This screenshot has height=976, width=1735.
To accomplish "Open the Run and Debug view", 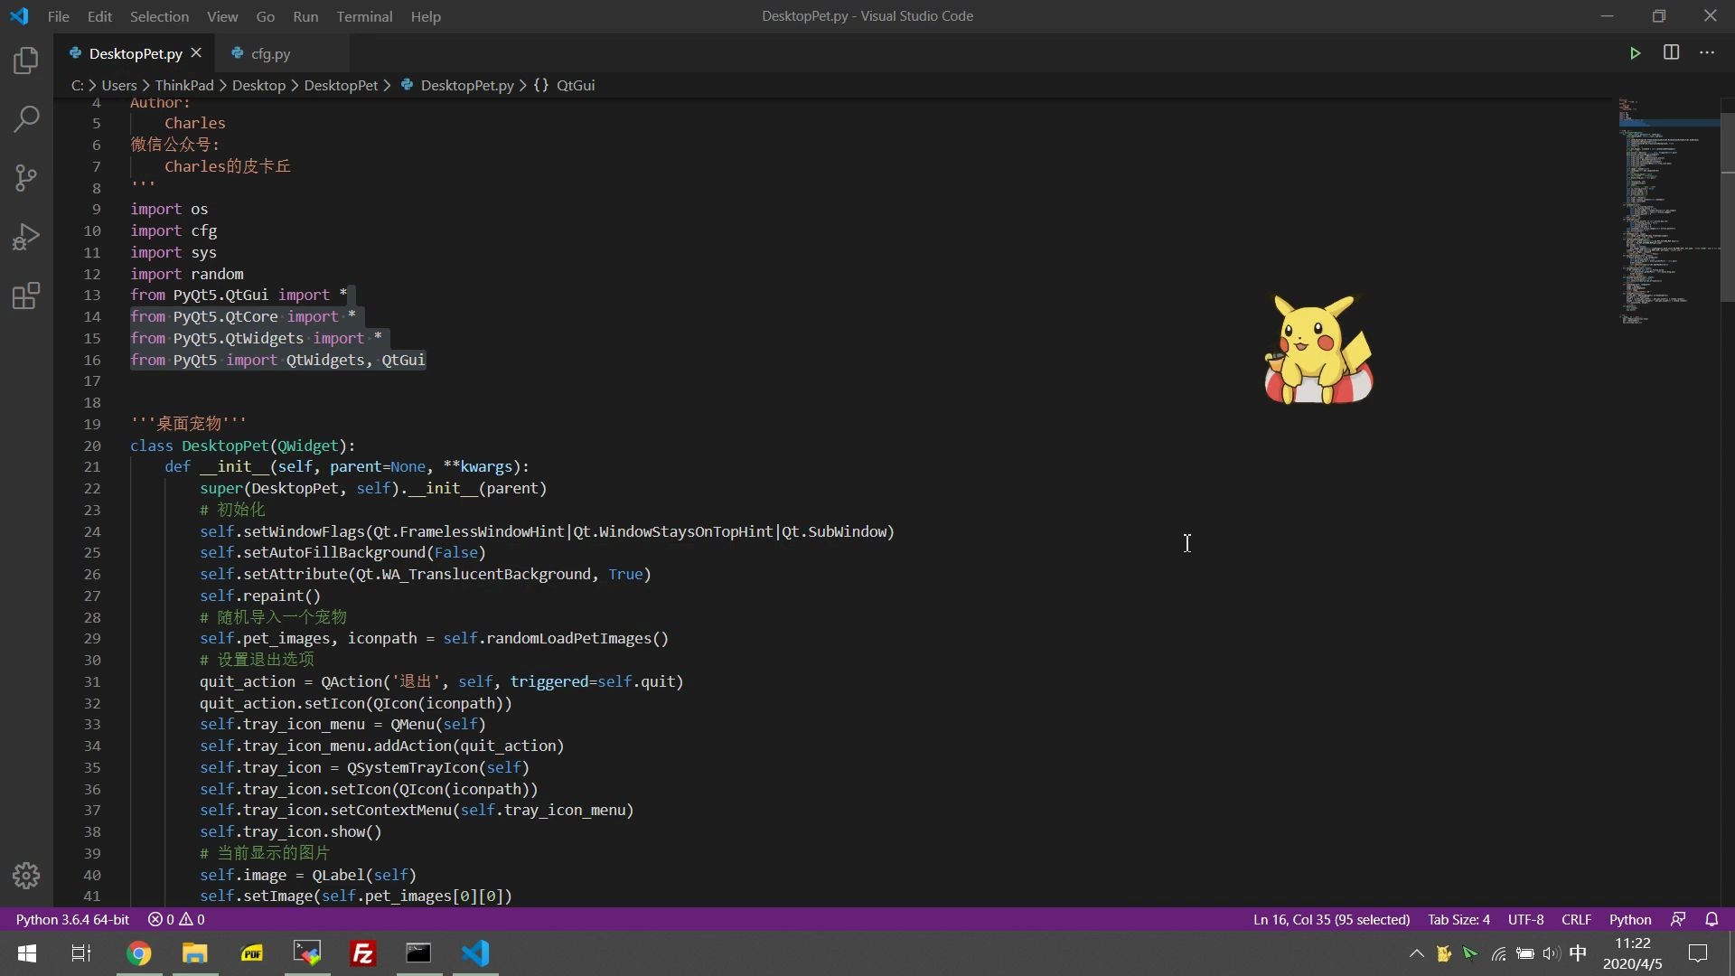I will point(26,237).
